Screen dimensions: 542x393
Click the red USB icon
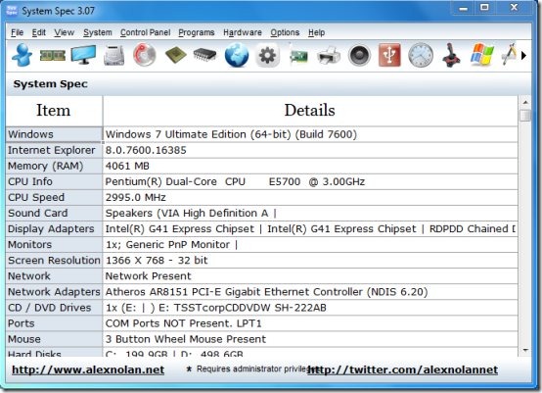[389, 55]
